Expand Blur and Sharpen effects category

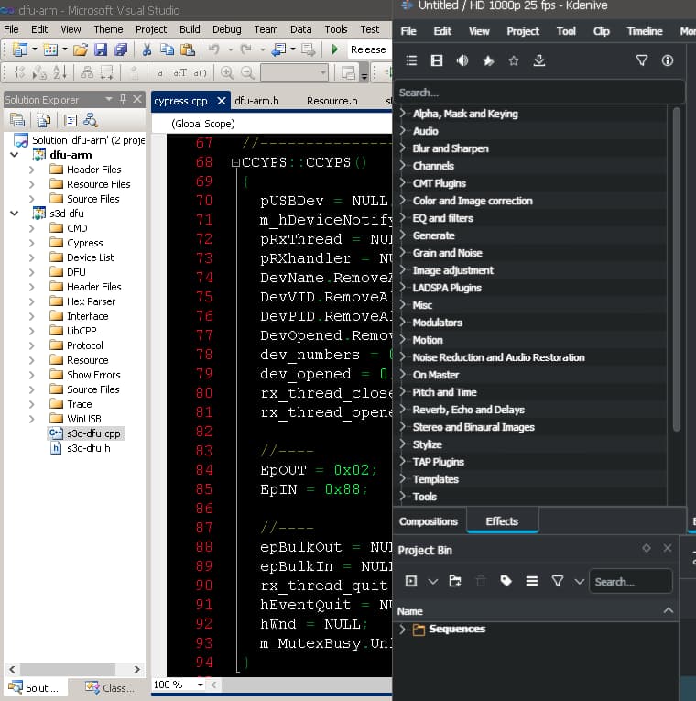point(403,148)
